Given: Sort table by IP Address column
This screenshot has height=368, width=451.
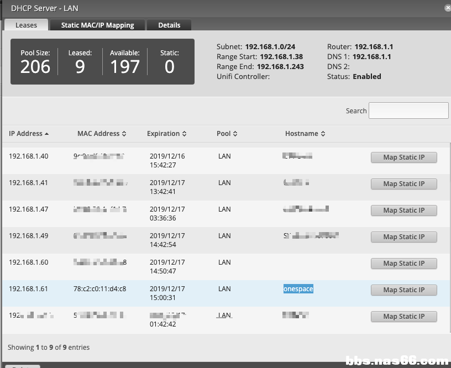Looking at the screenshot, I should (29, 134).
